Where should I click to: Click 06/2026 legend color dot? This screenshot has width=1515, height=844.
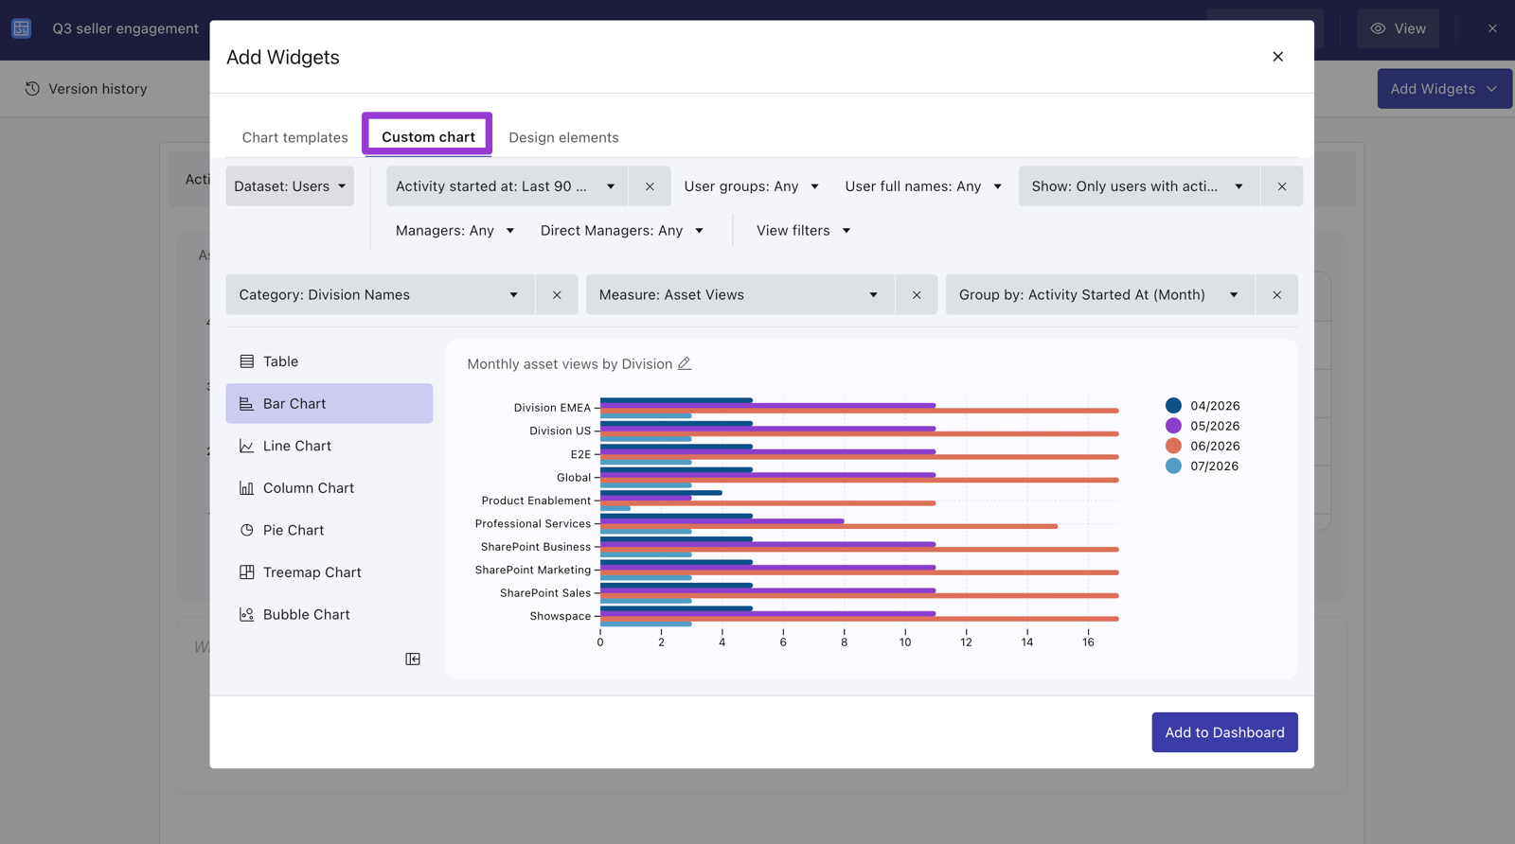1173,446
